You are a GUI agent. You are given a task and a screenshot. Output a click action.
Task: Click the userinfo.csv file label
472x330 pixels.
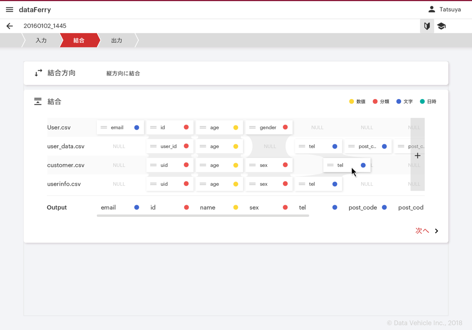pyautogui.click(x=64, y=184)
